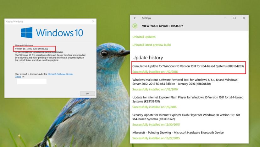260x147 pixels.
Task: Click the Windows 10 logo in About Windows
Action: point(52,33)
